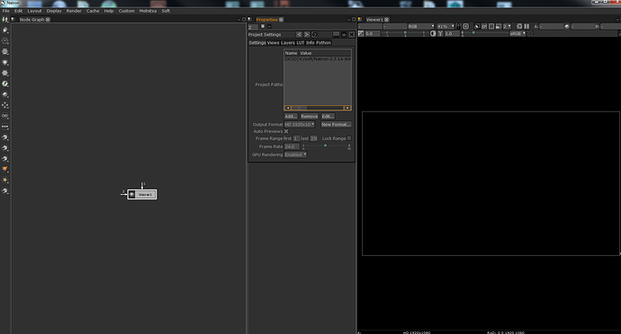Screen dimensions: 621x334
Task: Click the Add project path button
Action: (x=291, y=116)
